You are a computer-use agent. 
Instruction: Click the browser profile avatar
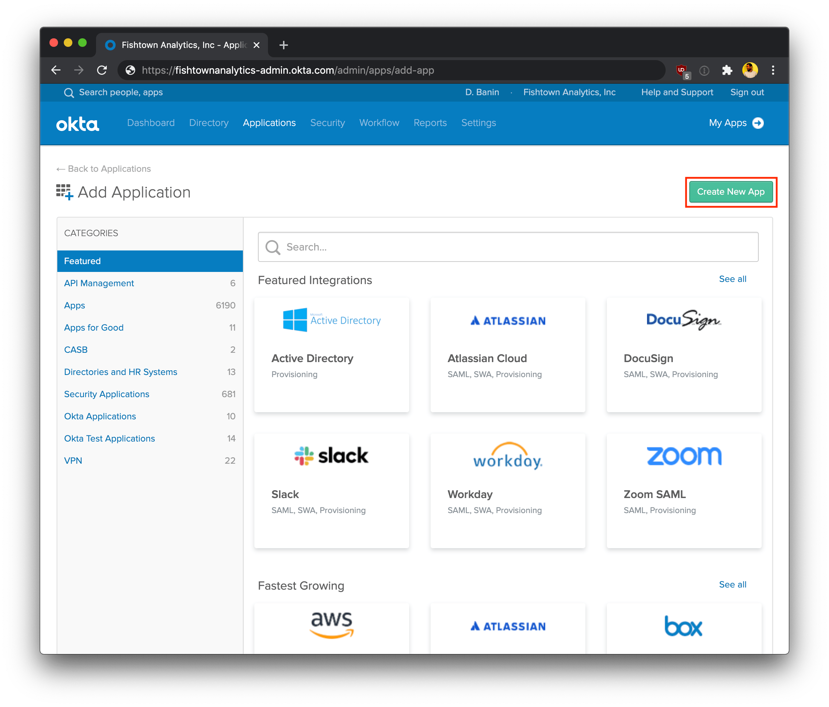(x=750, y=70)
